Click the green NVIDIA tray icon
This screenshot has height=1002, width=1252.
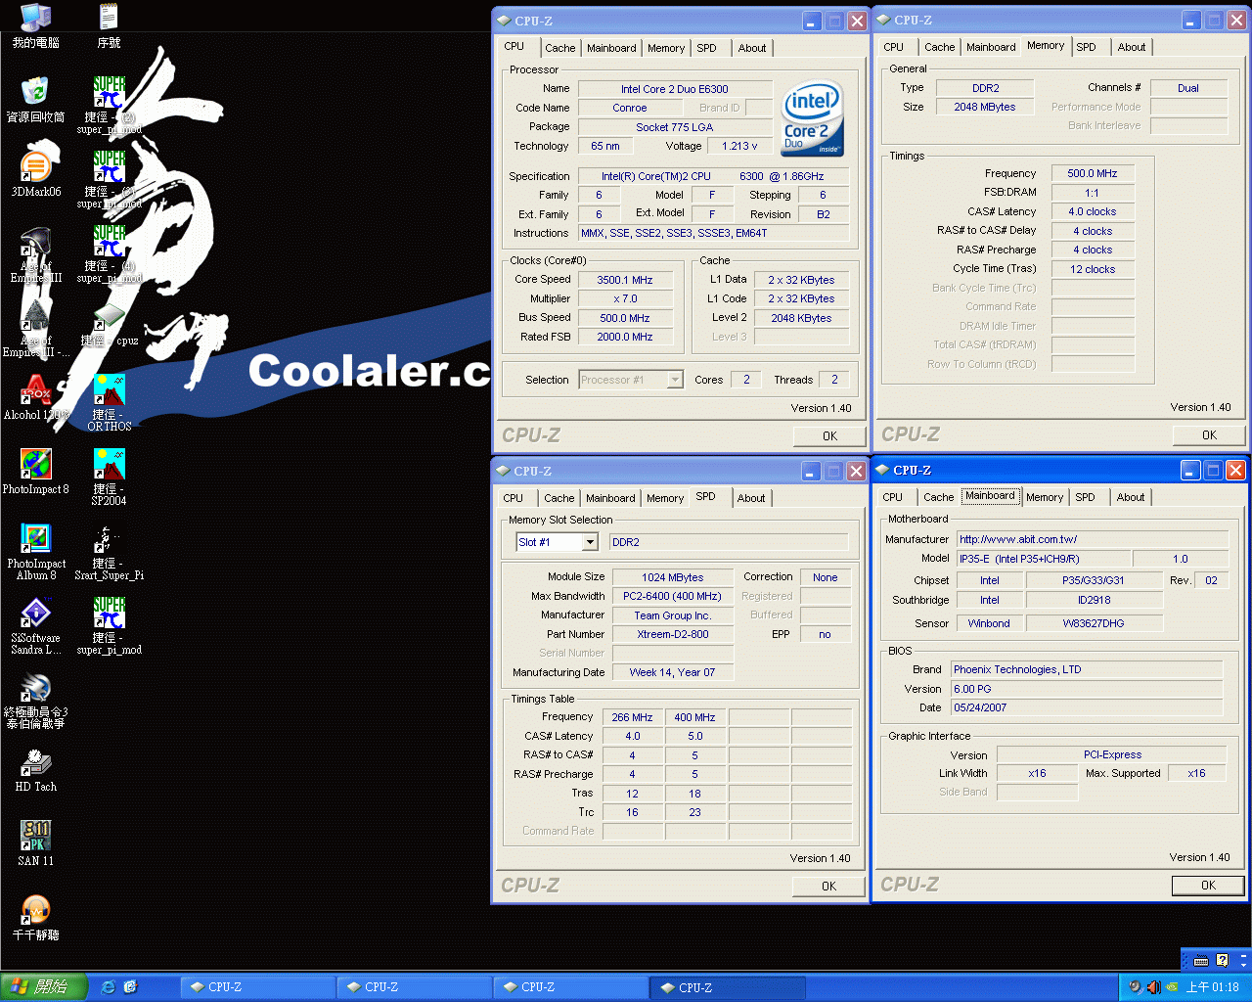[1170, 987]
